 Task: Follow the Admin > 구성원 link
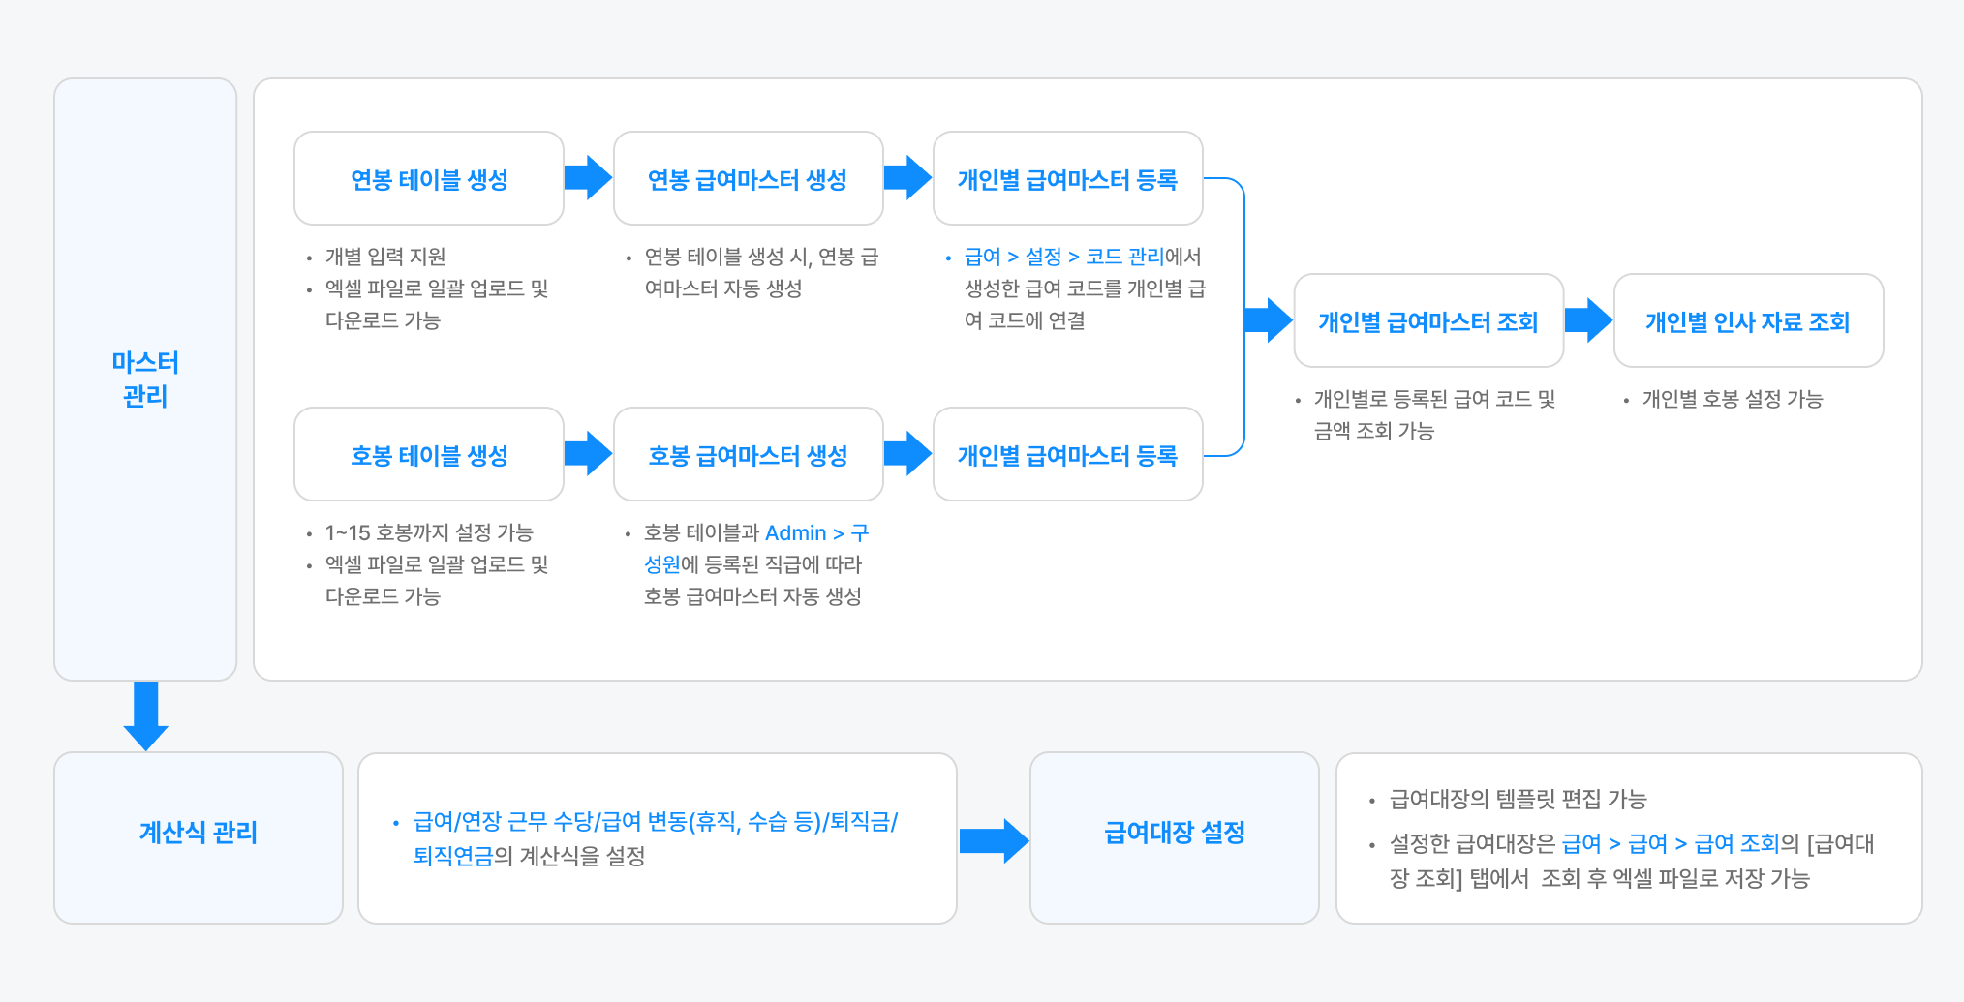[815, 533]
